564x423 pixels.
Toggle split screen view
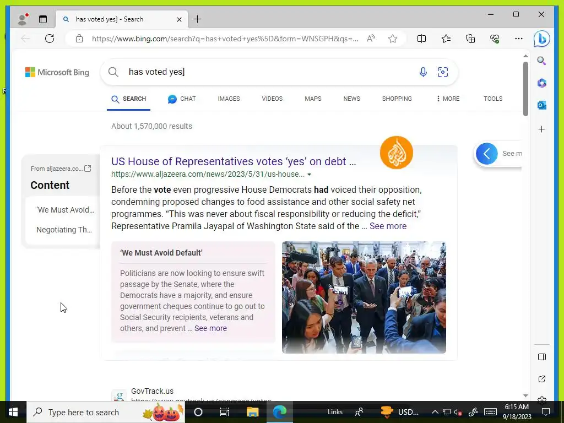tap(421, 39)
